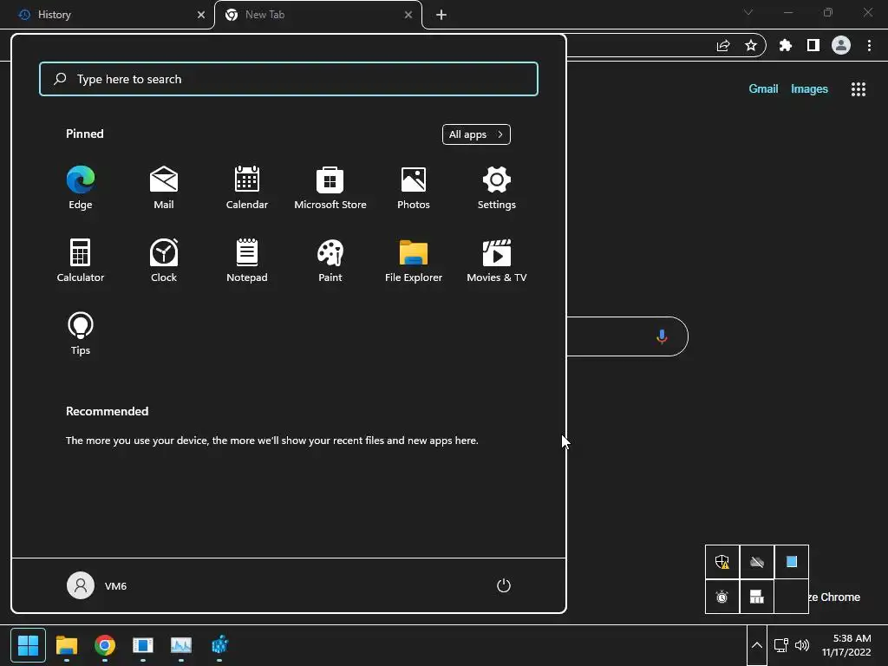Click the share this page icon
This screenshot has width=888, height=666.
(x=723, y=45)
